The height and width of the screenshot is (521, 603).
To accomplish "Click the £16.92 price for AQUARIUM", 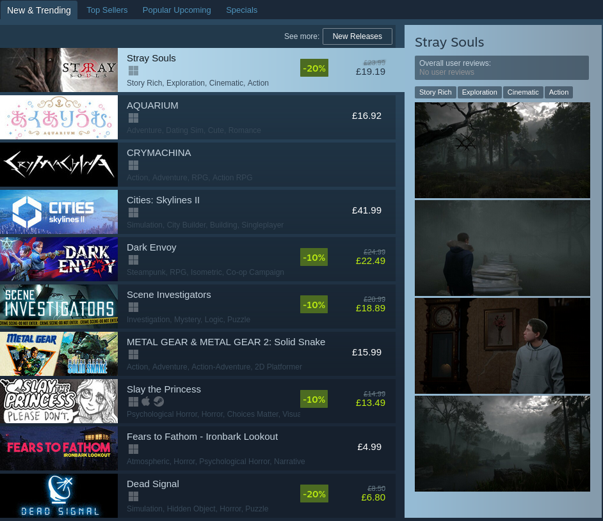I will click(367, 116).
